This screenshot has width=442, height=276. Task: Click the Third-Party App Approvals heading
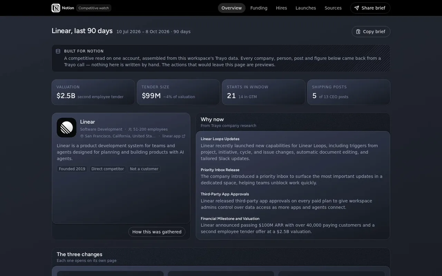click(225, 194)
